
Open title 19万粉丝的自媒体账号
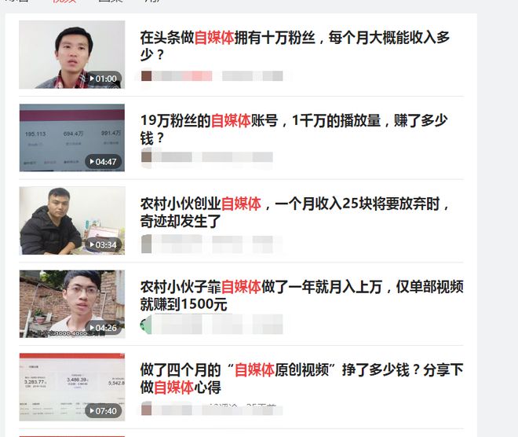(294, 129)
